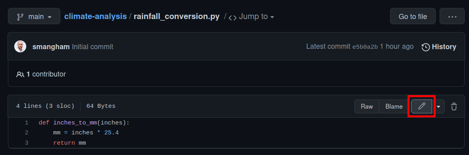Viewport: 469px width, 155px height.
Task: Open the main branch selector dropdown
Action: (34, 16)
